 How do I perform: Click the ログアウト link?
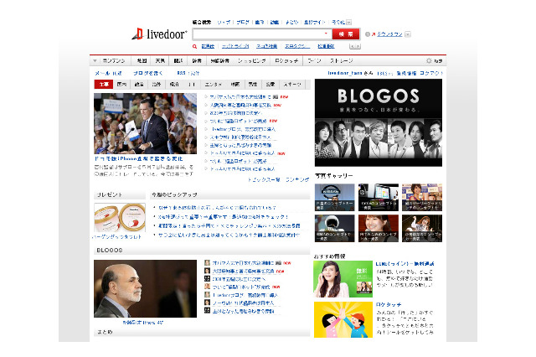tap(431, 73)
